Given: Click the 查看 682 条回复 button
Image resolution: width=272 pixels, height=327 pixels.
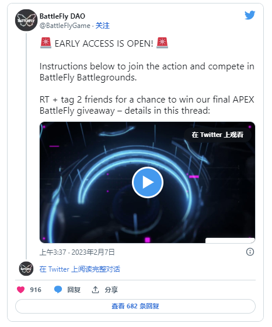Looking at the screenshot, I should (135, 306).
